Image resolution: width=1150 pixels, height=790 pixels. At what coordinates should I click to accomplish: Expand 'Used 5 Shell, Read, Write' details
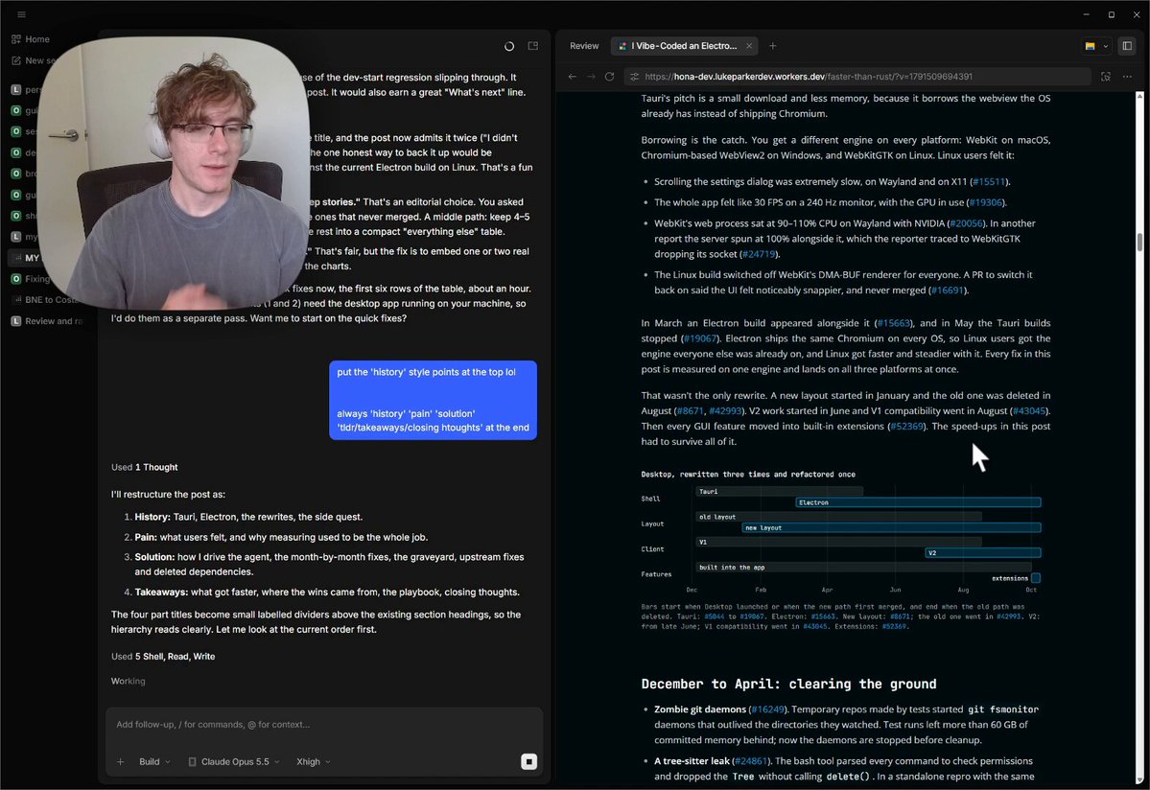pyautogui.click(x=163, y=657)
